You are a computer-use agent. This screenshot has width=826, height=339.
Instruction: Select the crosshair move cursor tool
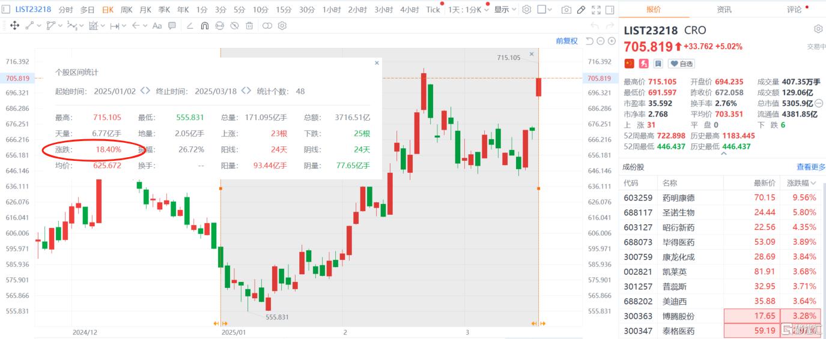click(14, 26)
